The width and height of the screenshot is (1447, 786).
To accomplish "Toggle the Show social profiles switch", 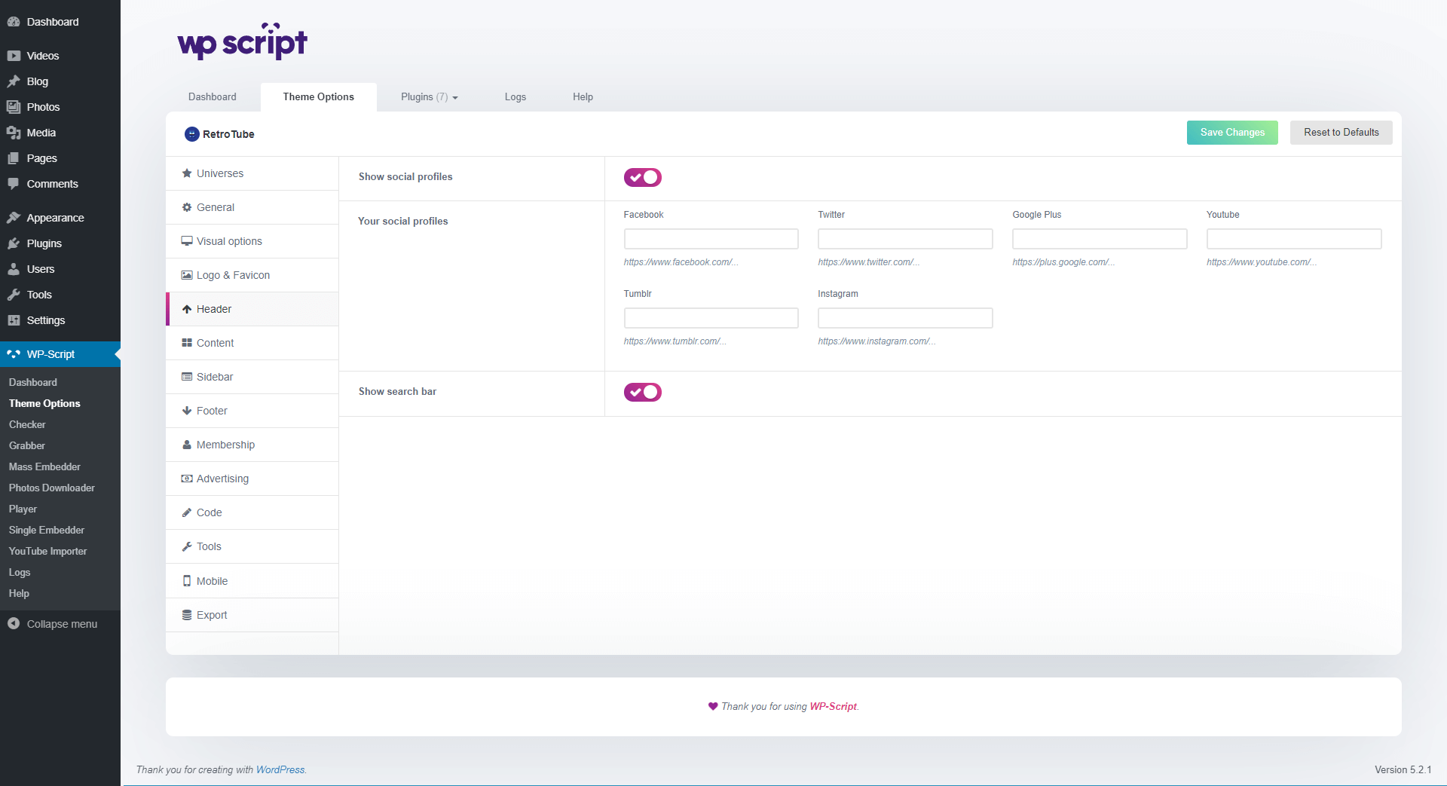I will click(x=642, y=177).
